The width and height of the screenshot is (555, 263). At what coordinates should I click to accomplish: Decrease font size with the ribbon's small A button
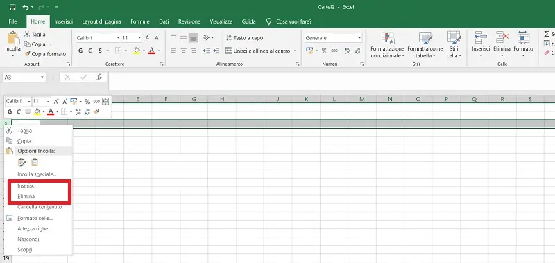[x=157, y=37]
